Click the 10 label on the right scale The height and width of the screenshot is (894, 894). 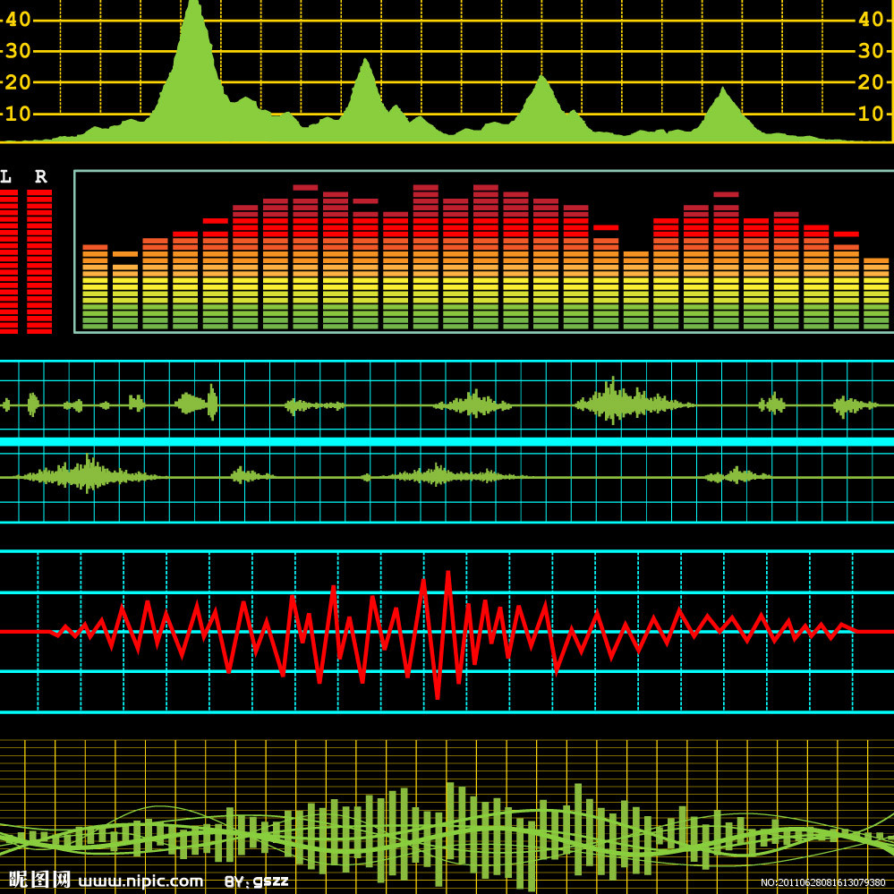(871, 114)
